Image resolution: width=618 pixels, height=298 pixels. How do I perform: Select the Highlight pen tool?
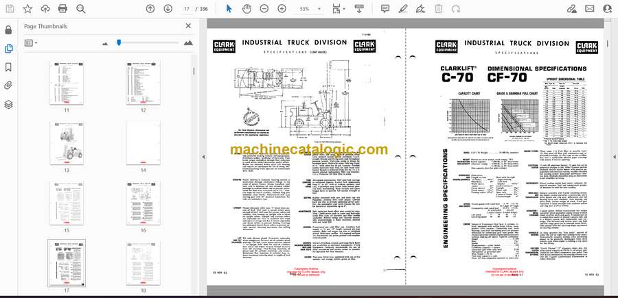click(x=403, y=9)
